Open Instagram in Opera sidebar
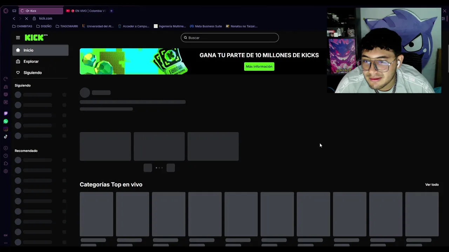This screenshot has width=449, height=252. pyautogui.click(x=6, y=129)
